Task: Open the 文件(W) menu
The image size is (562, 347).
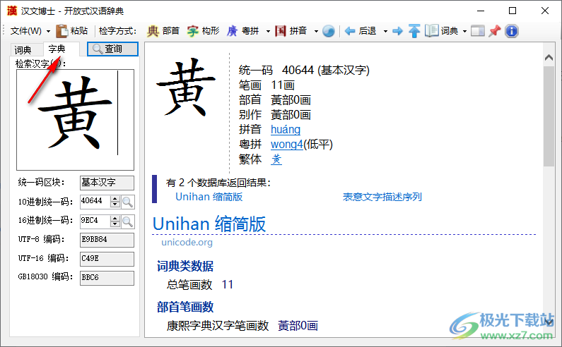Action: (26, 31)
